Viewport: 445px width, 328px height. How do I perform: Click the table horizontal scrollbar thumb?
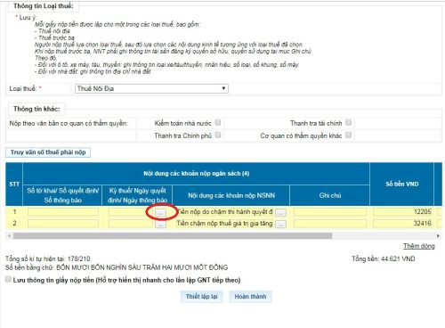point(173,235)
